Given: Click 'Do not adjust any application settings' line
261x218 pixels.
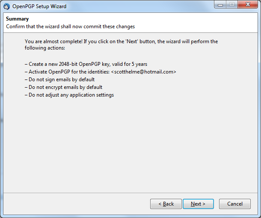Looking at the screenshot, I should coord(69,95).
